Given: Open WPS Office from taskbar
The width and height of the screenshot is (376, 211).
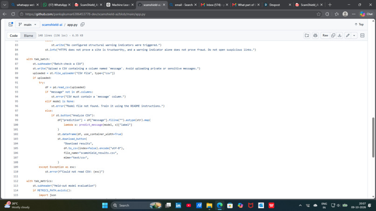Looking at the screenshot, I should 271,205.
